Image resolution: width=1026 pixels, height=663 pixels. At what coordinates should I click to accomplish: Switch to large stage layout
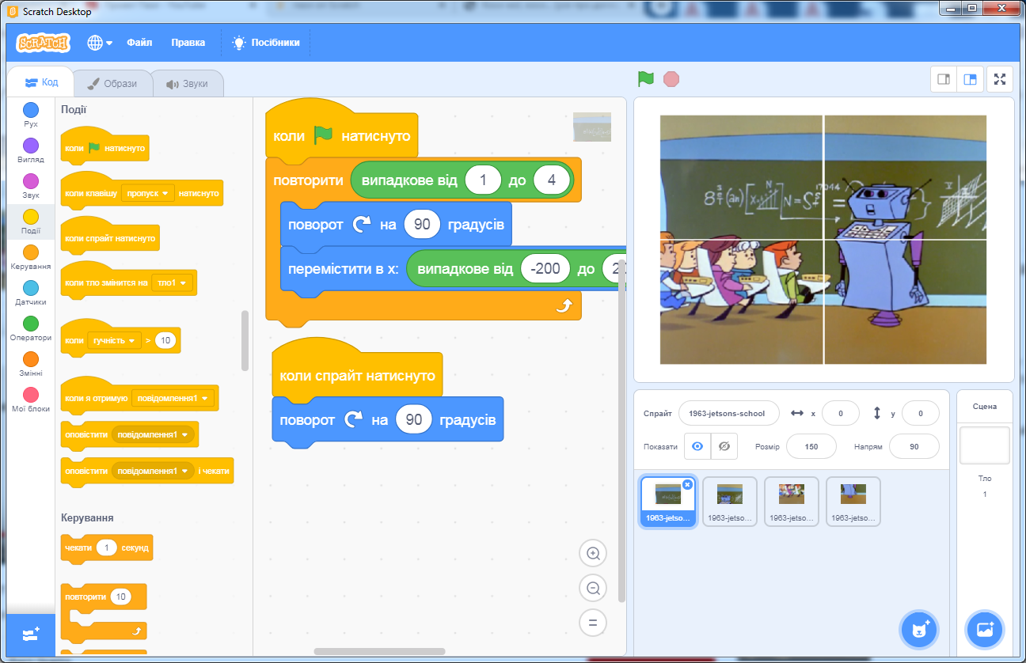pos(969,79)
